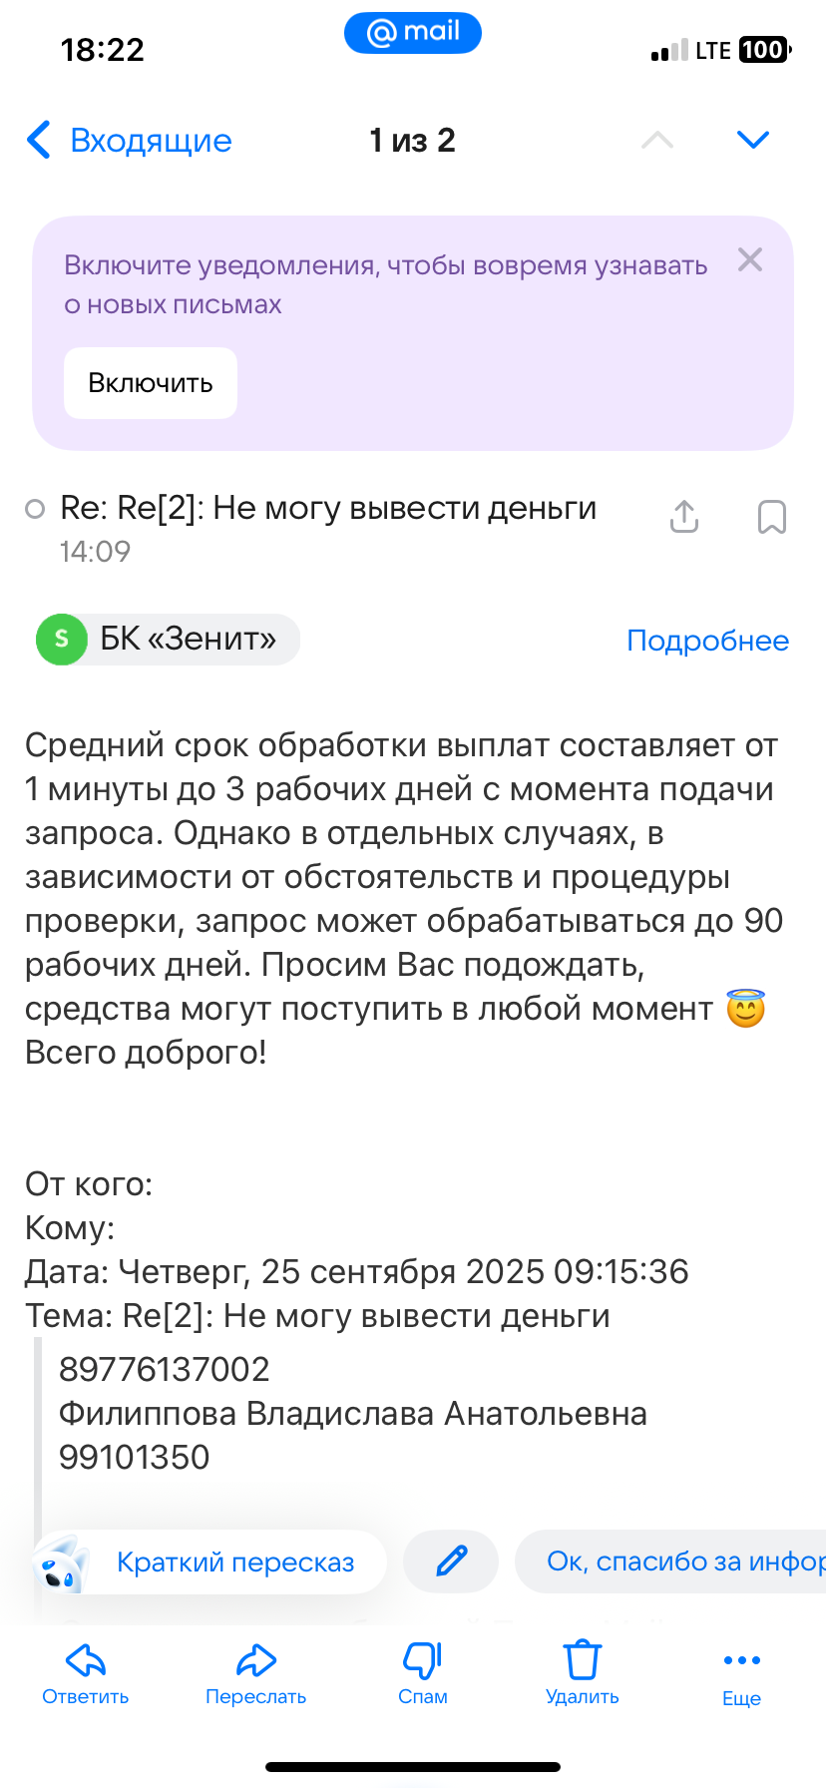Viewport: 826px width, 1788px height.
Task: Tap the Входящие inbox link
Action: (x=151, y=141)
